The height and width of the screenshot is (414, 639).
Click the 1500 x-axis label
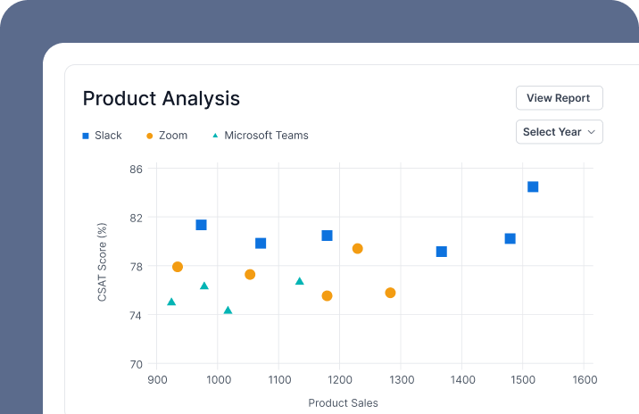click(523, 380)
